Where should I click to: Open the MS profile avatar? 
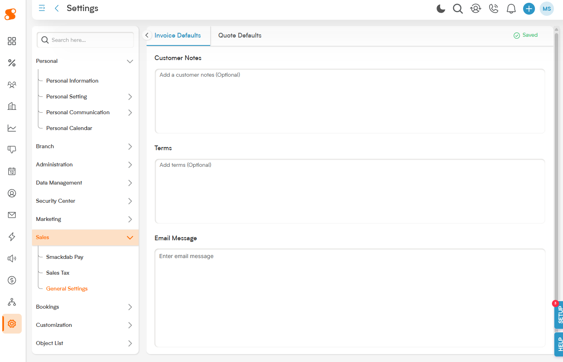pyautogui.click(x=547, y=9)
